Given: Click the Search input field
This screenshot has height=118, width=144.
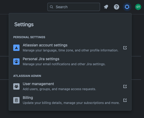Looking at the screenshot, I should pos(74,7).
